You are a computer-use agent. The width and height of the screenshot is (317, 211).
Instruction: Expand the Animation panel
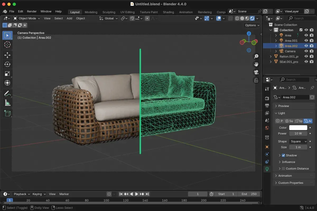(285, 176)
